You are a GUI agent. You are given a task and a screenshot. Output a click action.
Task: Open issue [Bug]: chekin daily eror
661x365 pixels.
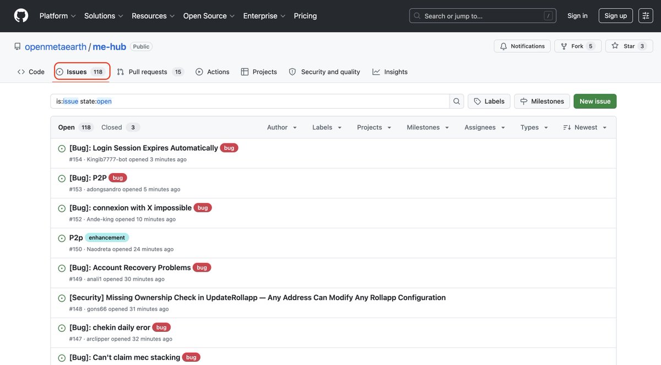tap(110, 328)
